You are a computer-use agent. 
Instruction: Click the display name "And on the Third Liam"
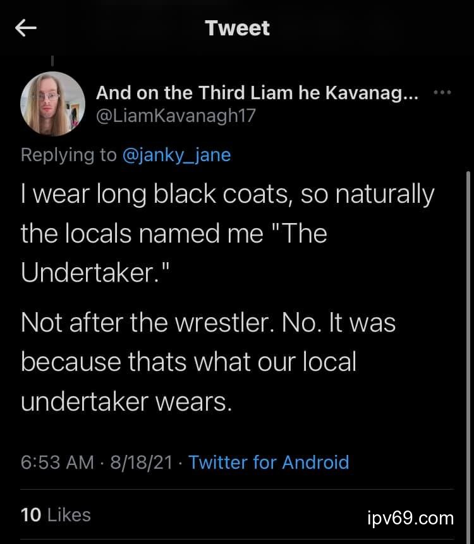(257, 93)
